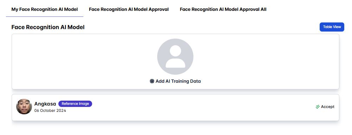Screen dimensions: 352x135
Task: Open Angkasa's face photo thumbnail
Action: (x=24, y=107)
